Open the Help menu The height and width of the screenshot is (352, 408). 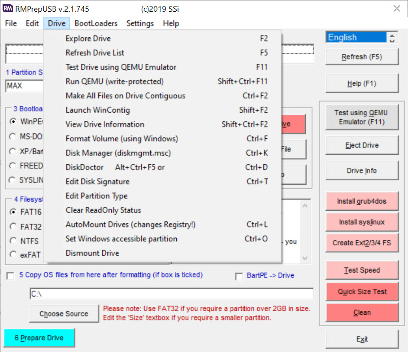(171, 23)
